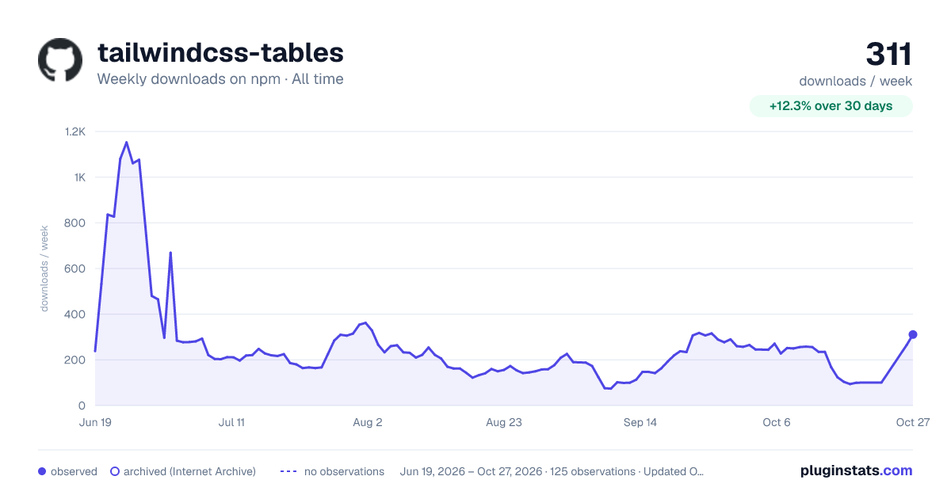Viewport: 951px width, 499px height.
Task: Click the final observed data point dot
Action: point(913,334)
